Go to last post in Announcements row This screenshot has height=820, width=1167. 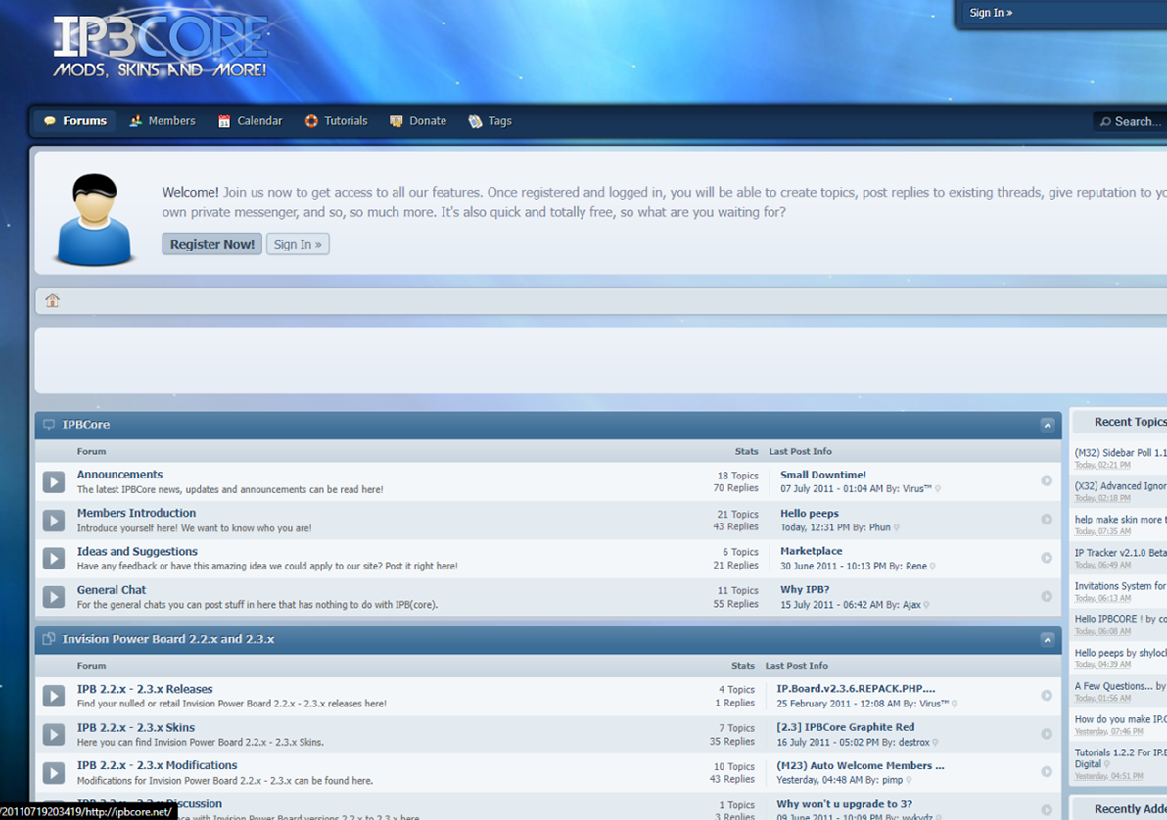(1047, 480)
